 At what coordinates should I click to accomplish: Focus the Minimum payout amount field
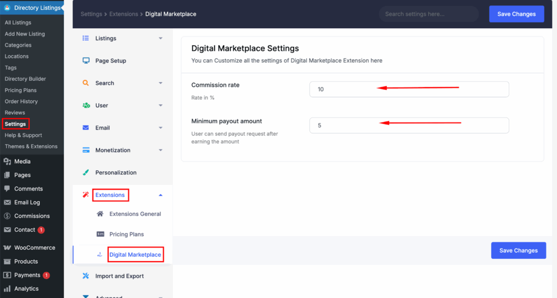click(409, 126)
